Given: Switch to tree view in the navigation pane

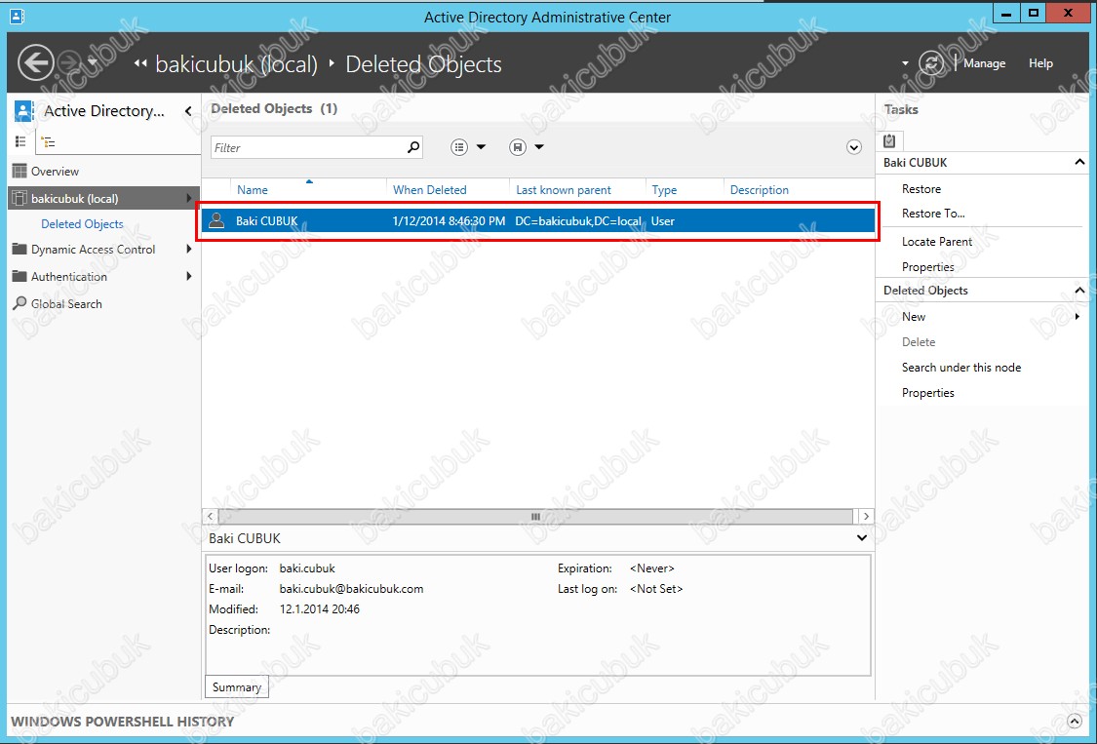Looking at the screenshot, I should 48,142.
